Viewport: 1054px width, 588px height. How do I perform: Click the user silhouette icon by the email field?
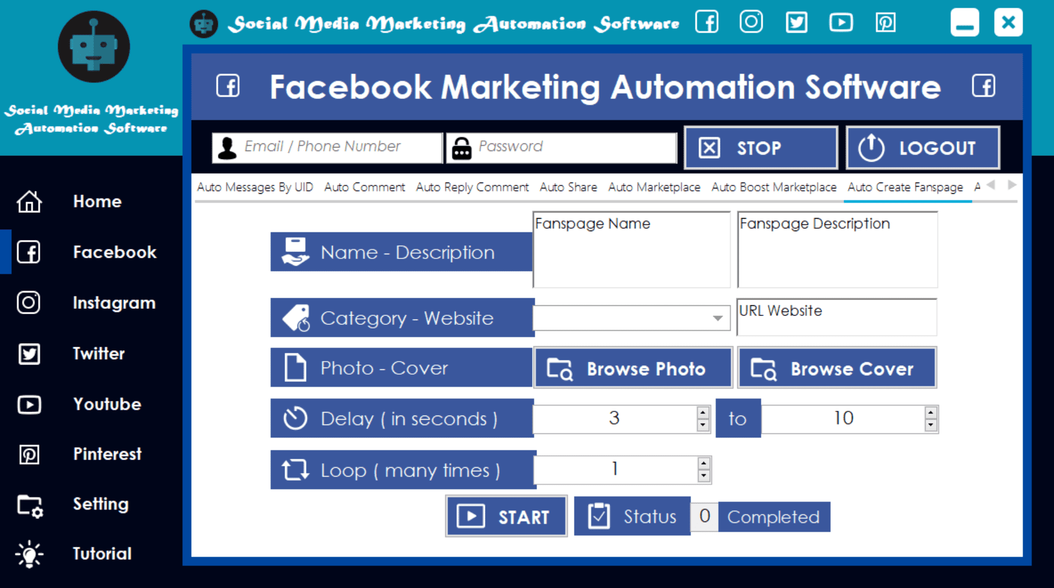coord(227,148)
